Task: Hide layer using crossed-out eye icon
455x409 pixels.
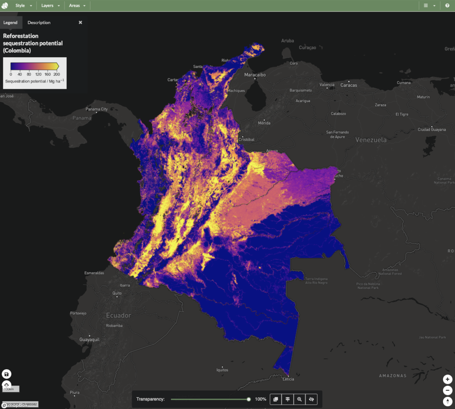Action: (x=311, y=399)
